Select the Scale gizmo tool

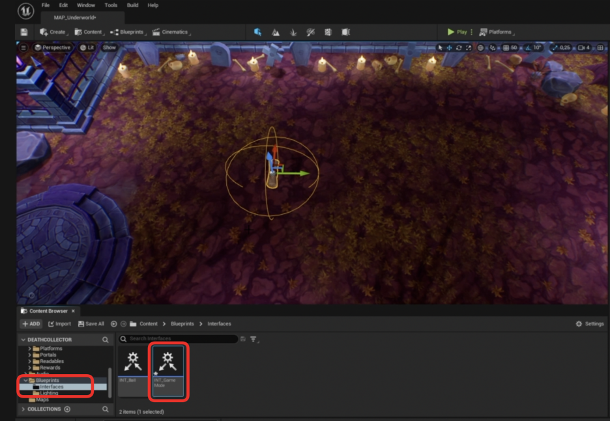coord(469,48)
